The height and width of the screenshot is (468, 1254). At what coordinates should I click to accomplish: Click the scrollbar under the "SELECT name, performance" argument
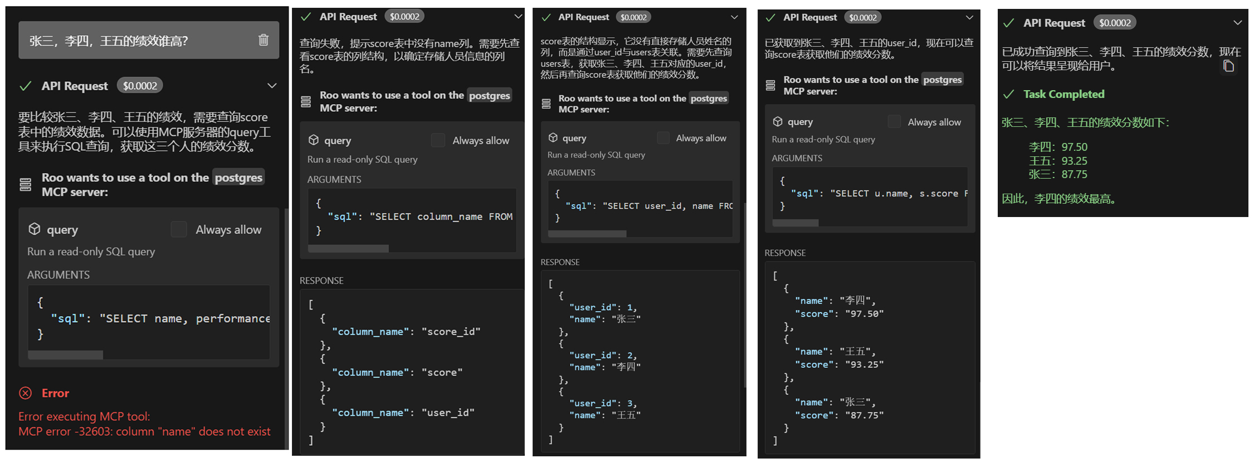click(66, 355)
